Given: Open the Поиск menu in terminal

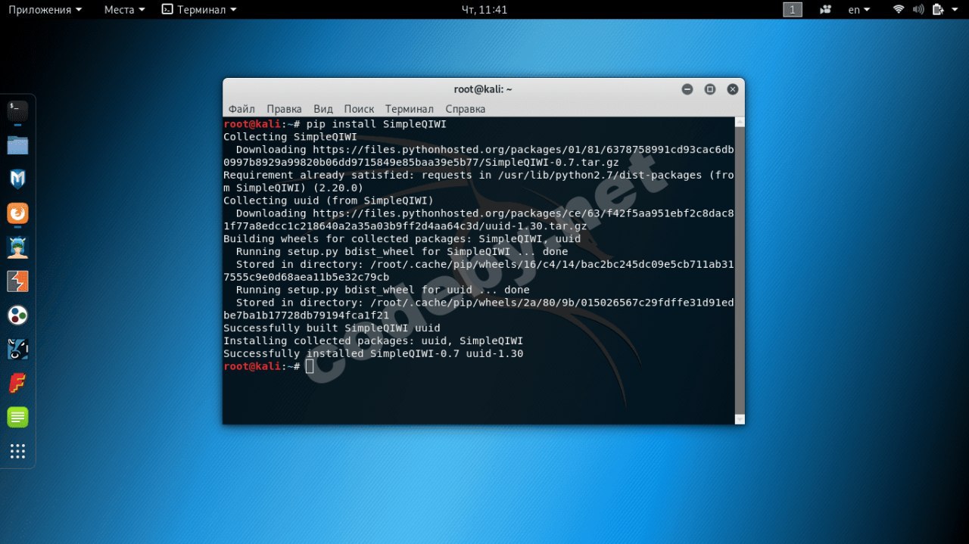Looking at the screenshot, I should coord(359,109).
